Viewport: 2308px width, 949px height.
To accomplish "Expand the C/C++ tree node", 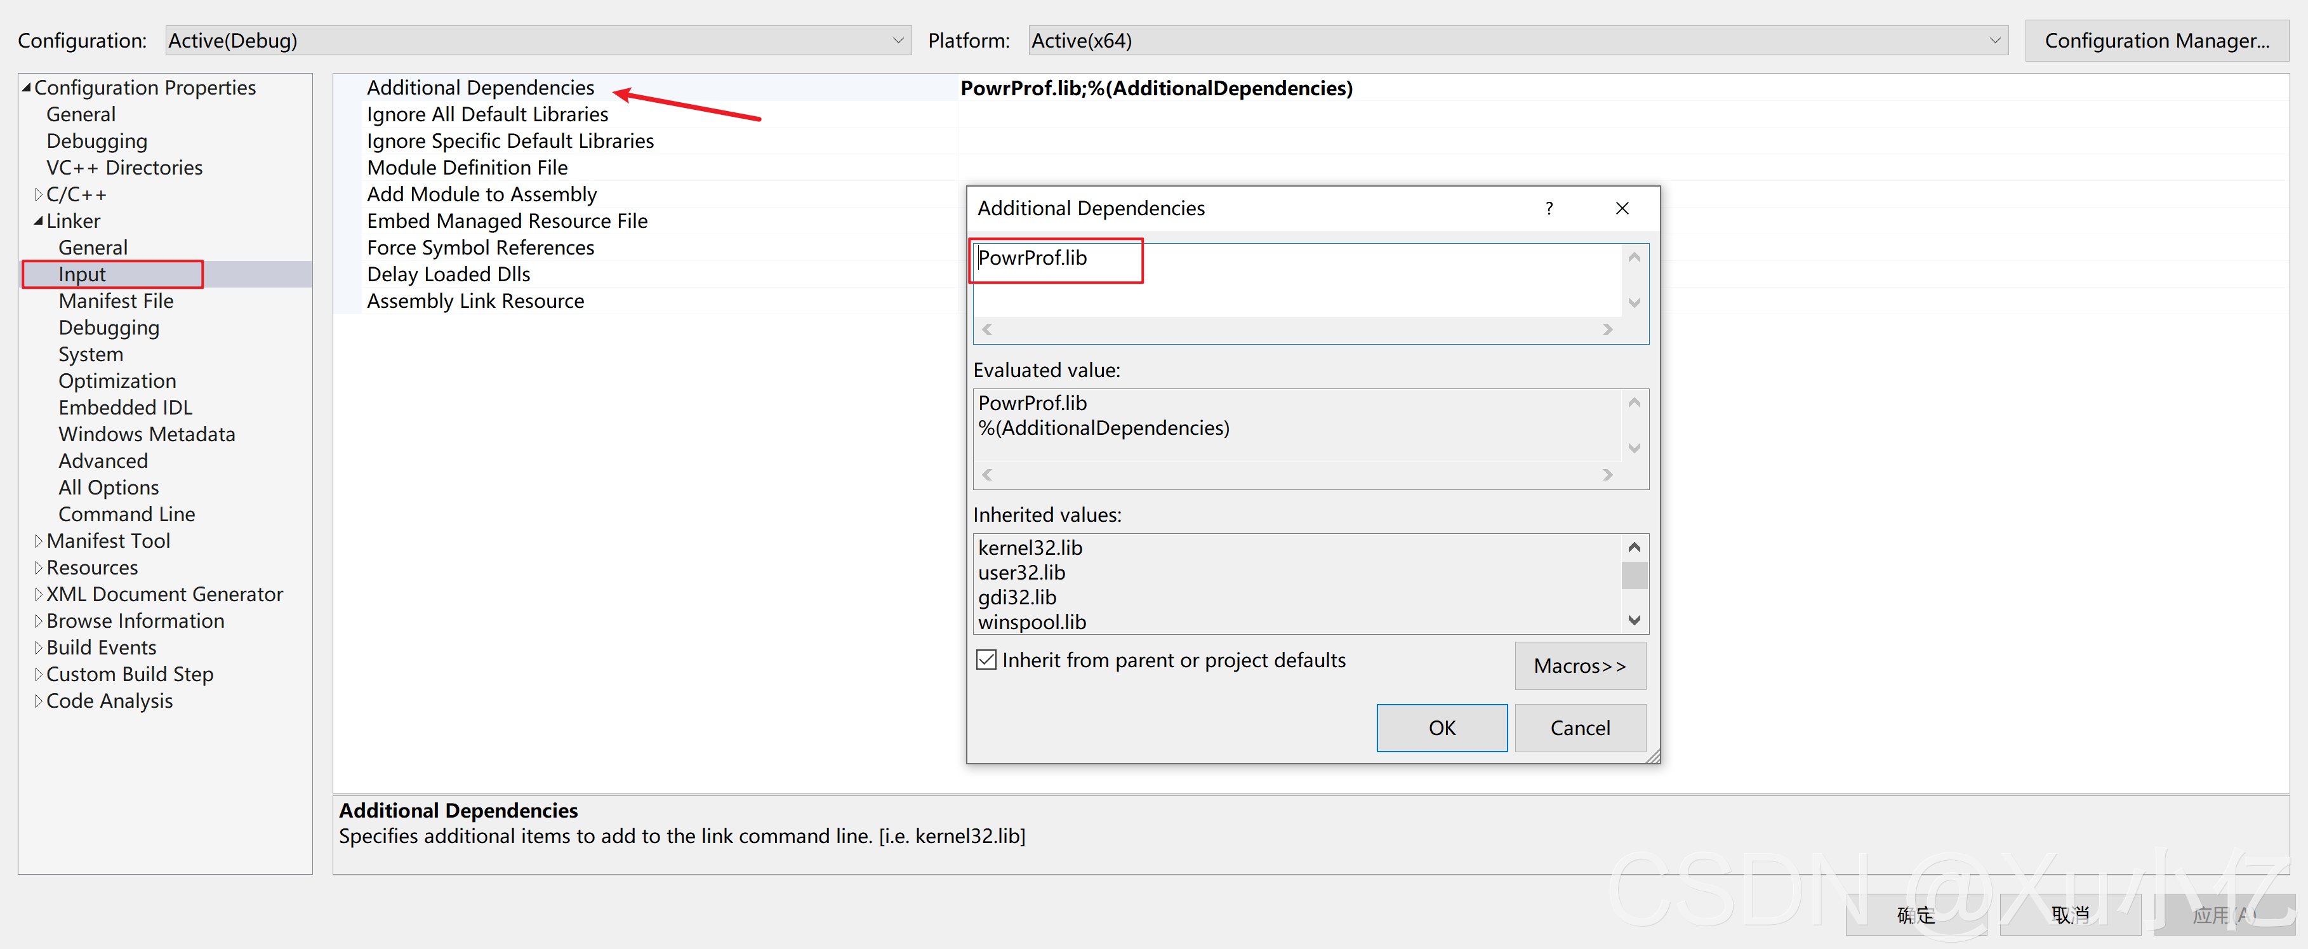I will tap(37, 194).
